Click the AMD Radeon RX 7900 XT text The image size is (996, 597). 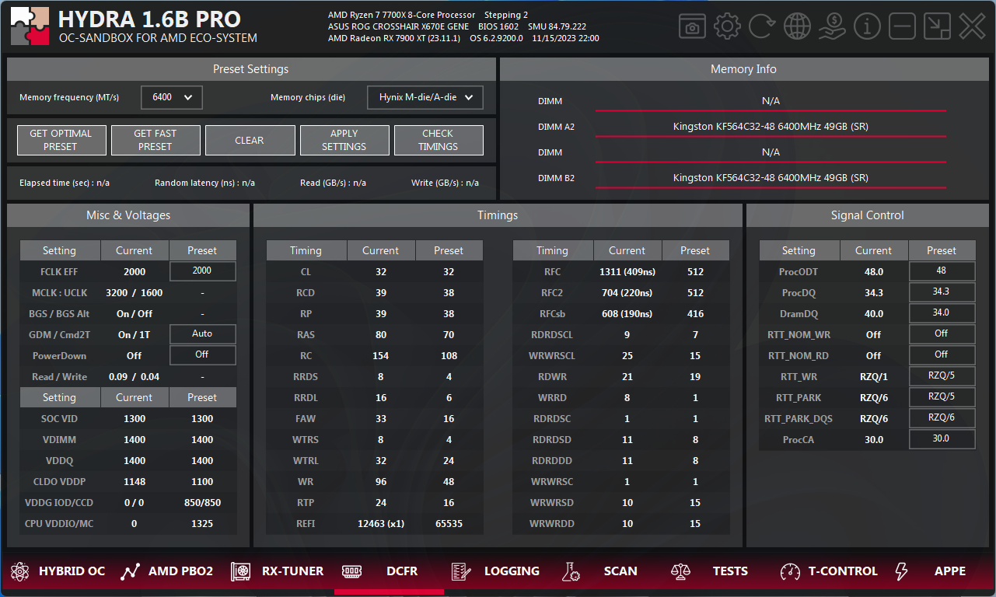[393, 38]
